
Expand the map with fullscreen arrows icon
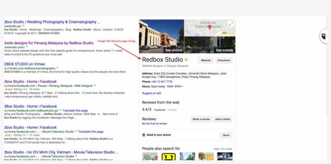pyautogui.click(x=231, y=24)
